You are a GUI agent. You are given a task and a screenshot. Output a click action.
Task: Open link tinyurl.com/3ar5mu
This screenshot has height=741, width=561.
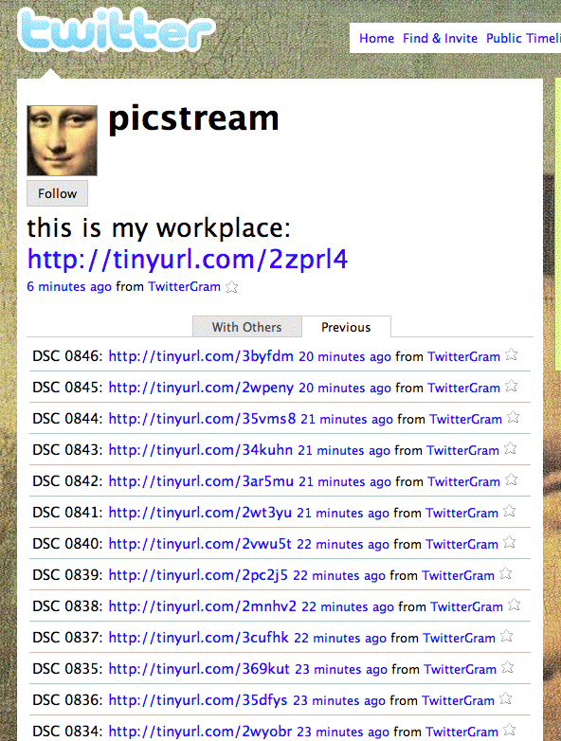[201, 481]
